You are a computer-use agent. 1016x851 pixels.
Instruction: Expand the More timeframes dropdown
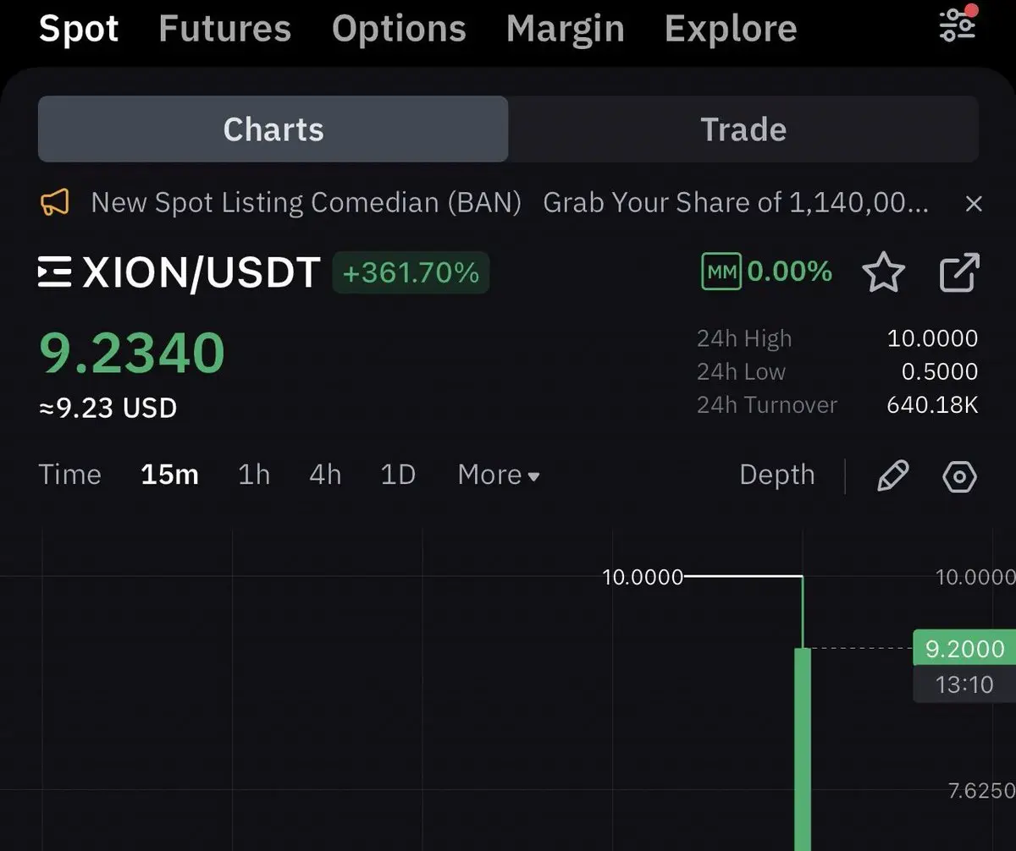coord(499,475)
